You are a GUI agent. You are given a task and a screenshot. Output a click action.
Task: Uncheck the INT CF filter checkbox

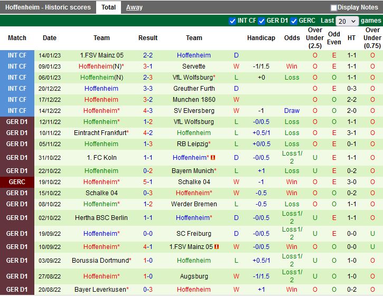click(232, 21)
